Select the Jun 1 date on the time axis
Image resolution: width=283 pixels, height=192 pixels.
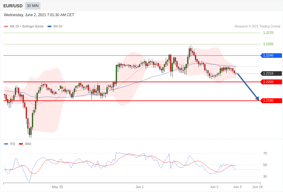140,187
